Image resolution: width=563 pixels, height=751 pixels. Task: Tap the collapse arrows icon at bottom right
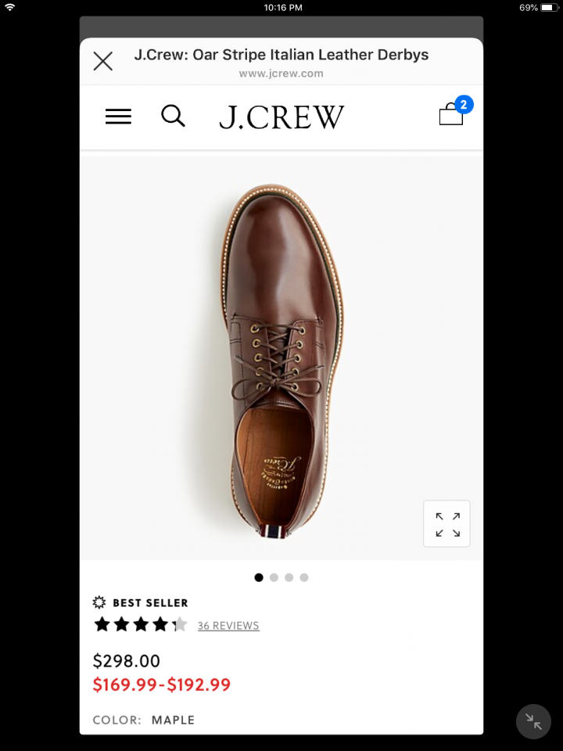click(533, 721)
